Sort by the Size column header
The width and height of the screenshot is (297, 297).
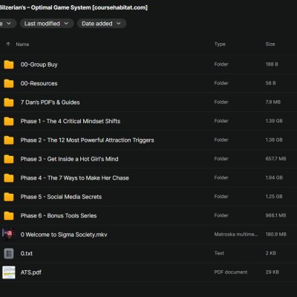[x=270, y=45]
